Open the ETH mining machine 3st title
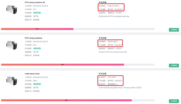Viewport: 181px width, 104px height. click(x=35, y=3)
